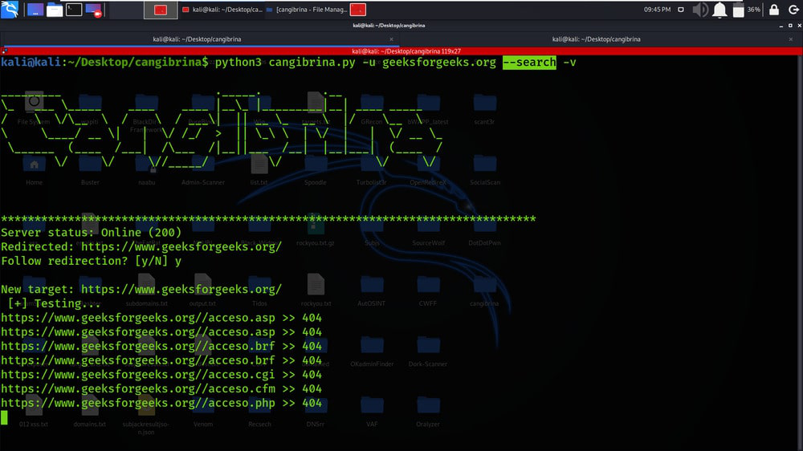
Task: Lock the screen with the padlock icon
Action: coord(774,10)
